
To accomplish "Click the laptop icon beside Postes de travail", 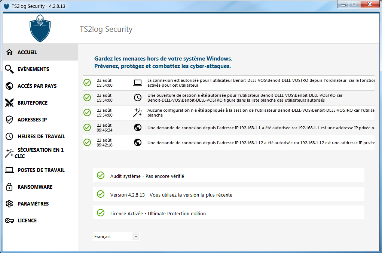I will coord(9,170).
